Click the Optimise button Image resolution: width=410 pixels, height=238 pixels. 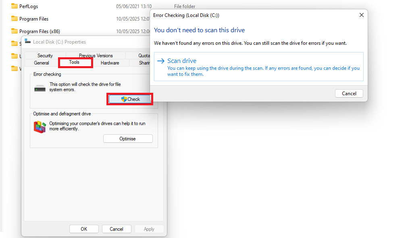128,139
